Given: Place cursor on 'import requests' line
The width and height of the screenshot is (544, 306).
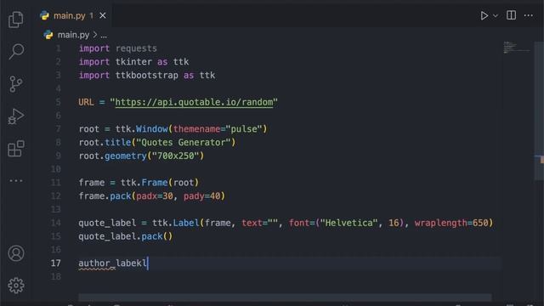Looking at the screenshot, I should [117, 48].
